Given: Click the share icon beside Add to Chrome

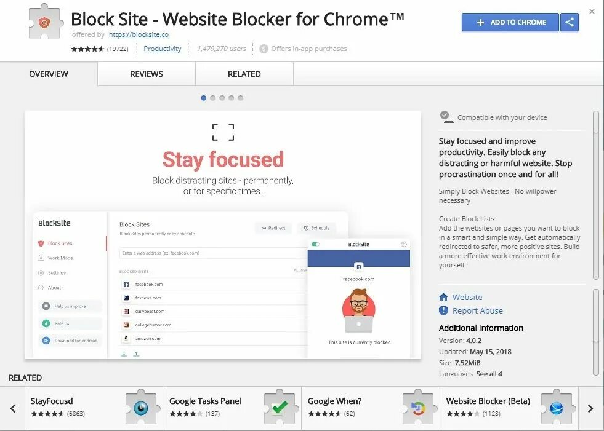Looking at the screenshot, I should (570, 22).
